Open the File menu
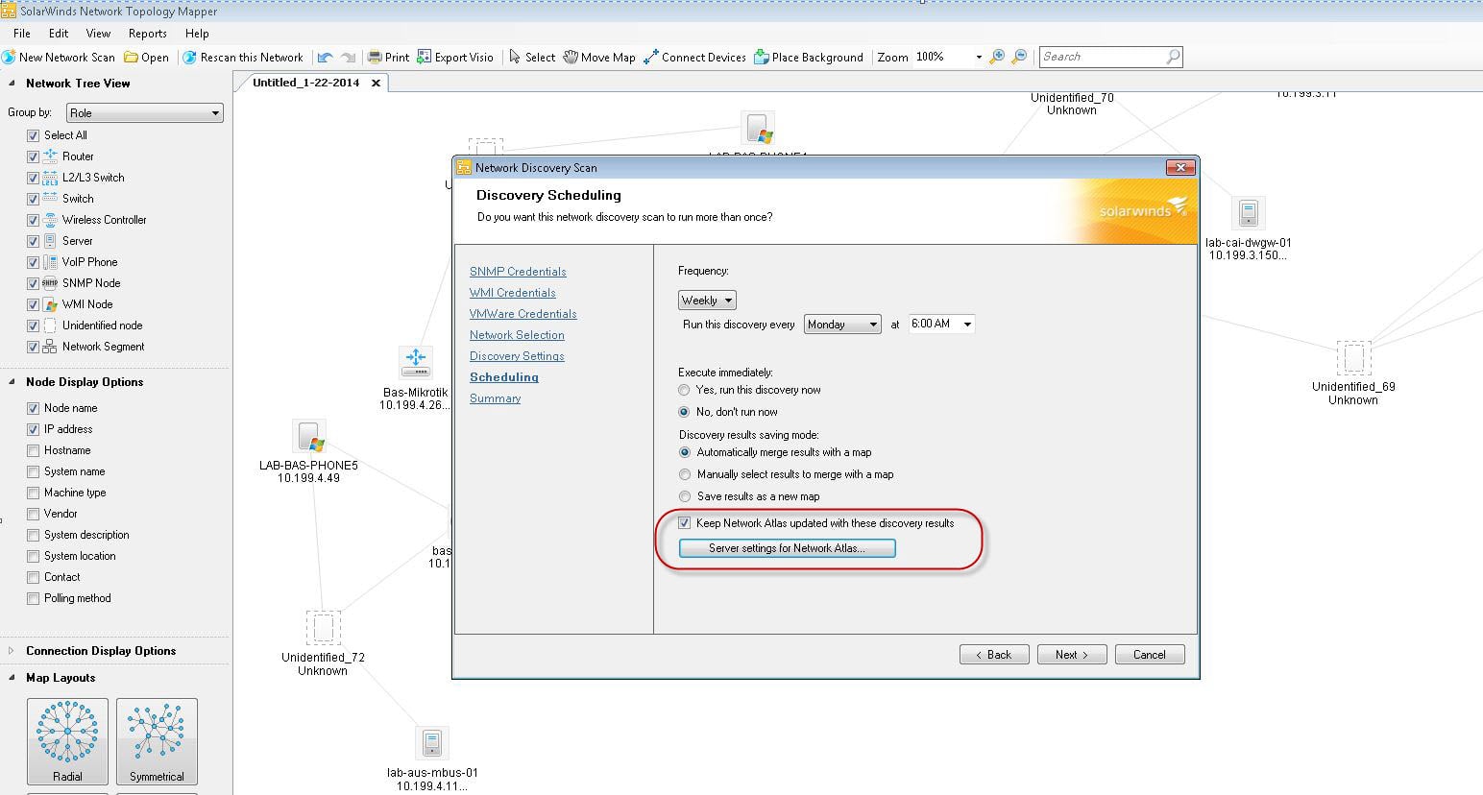The height and width of the screenshot is (795, 1483). coord(22,34)
